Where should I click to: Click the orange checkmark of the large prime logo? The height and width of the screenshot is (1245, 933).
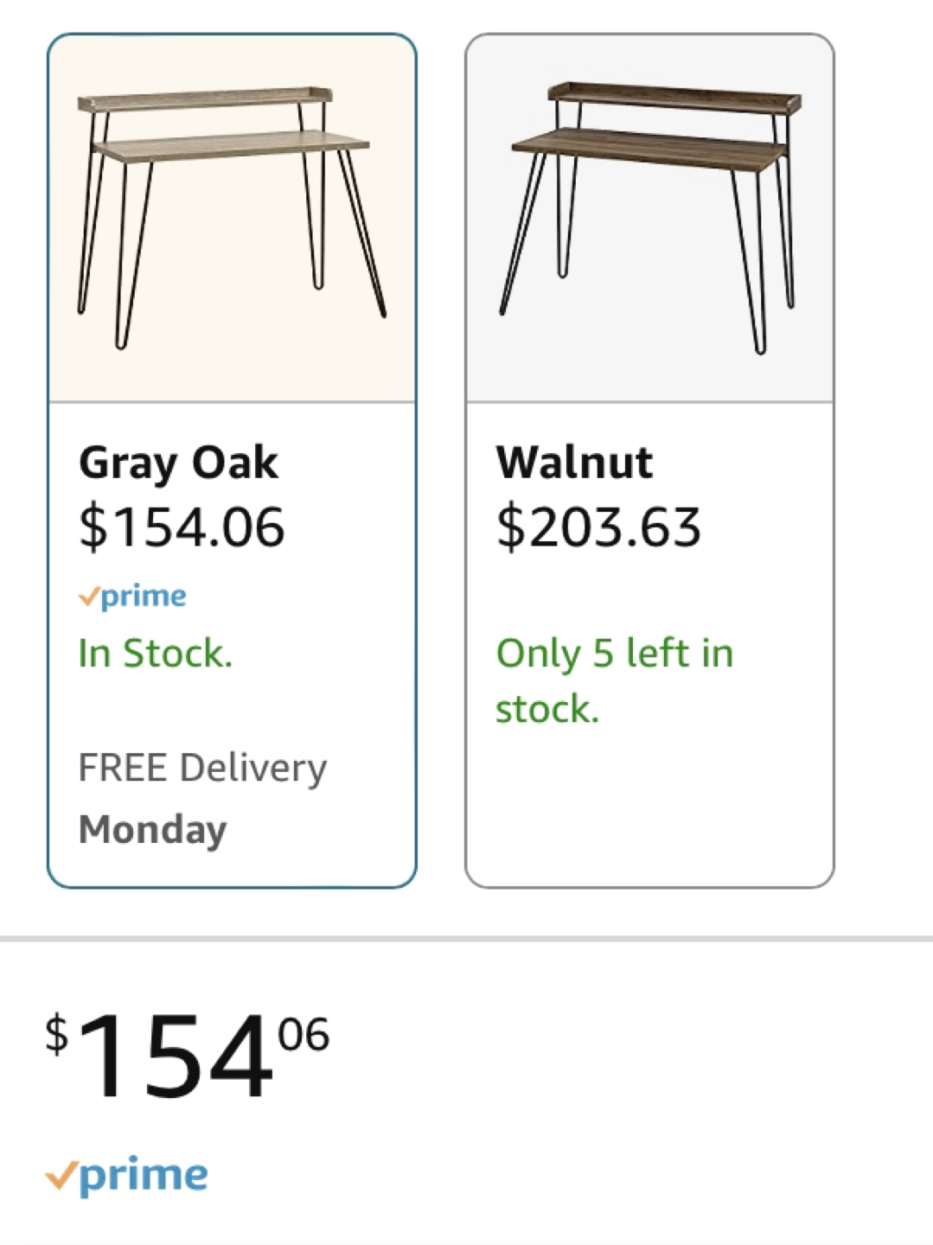pos(61,1175)
